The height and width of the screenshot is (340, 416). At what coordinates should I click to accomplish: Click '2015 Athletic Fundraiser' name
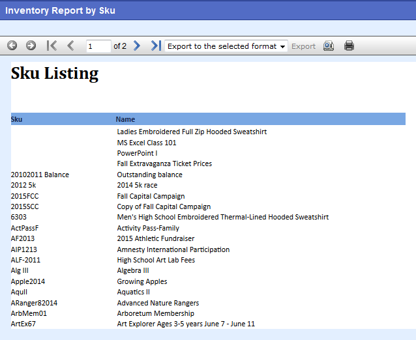point(156,238)
